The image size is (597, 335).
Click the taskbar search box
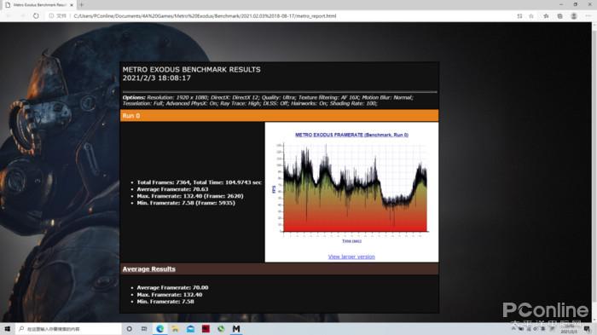[x=68, y=328]
